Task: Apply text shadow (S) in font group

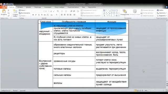Action: (42, 15)
